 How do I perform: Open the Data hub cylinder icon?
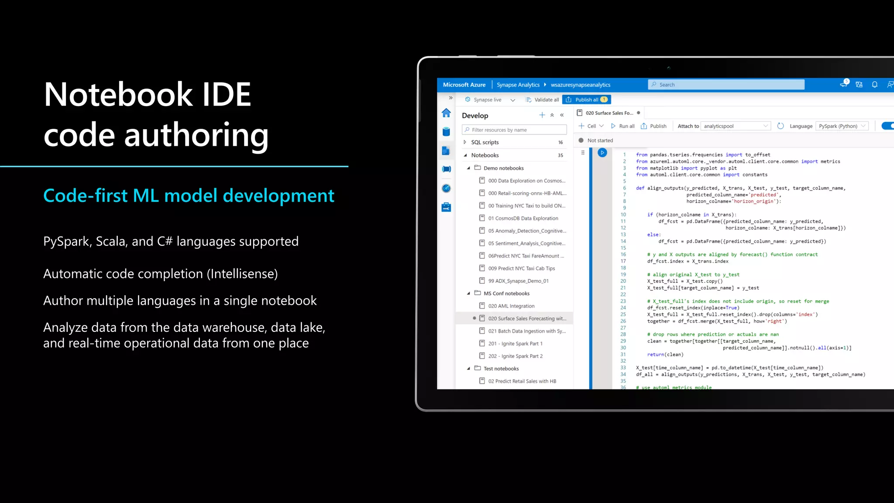pos(446,132)
